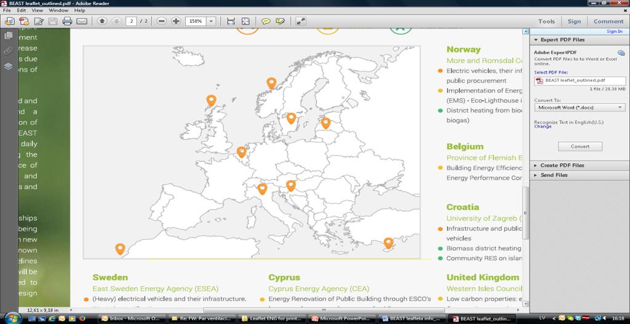Screen dimensions: 630x324
Task: Click the Select PDF File link
Action: coord(551,73)
